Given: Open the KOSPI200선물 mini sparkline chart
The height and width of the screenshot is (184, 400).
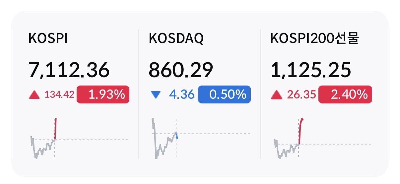Looking at the screenshot, I should coord(322,139).
